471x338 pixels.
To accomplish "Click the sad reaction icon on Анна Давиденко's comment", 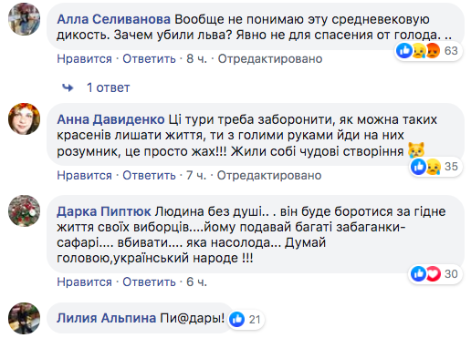I will 434,167.
